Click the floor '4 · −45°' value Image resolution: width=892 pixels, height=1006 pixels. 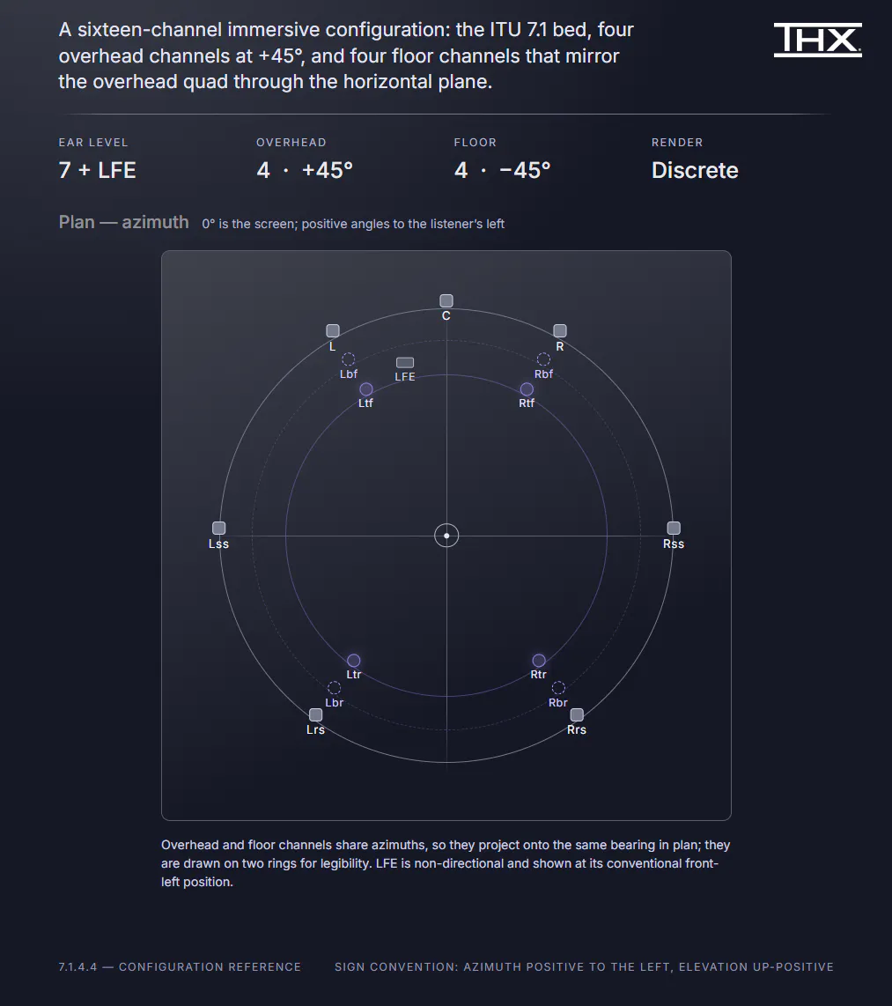click(503, 171)
